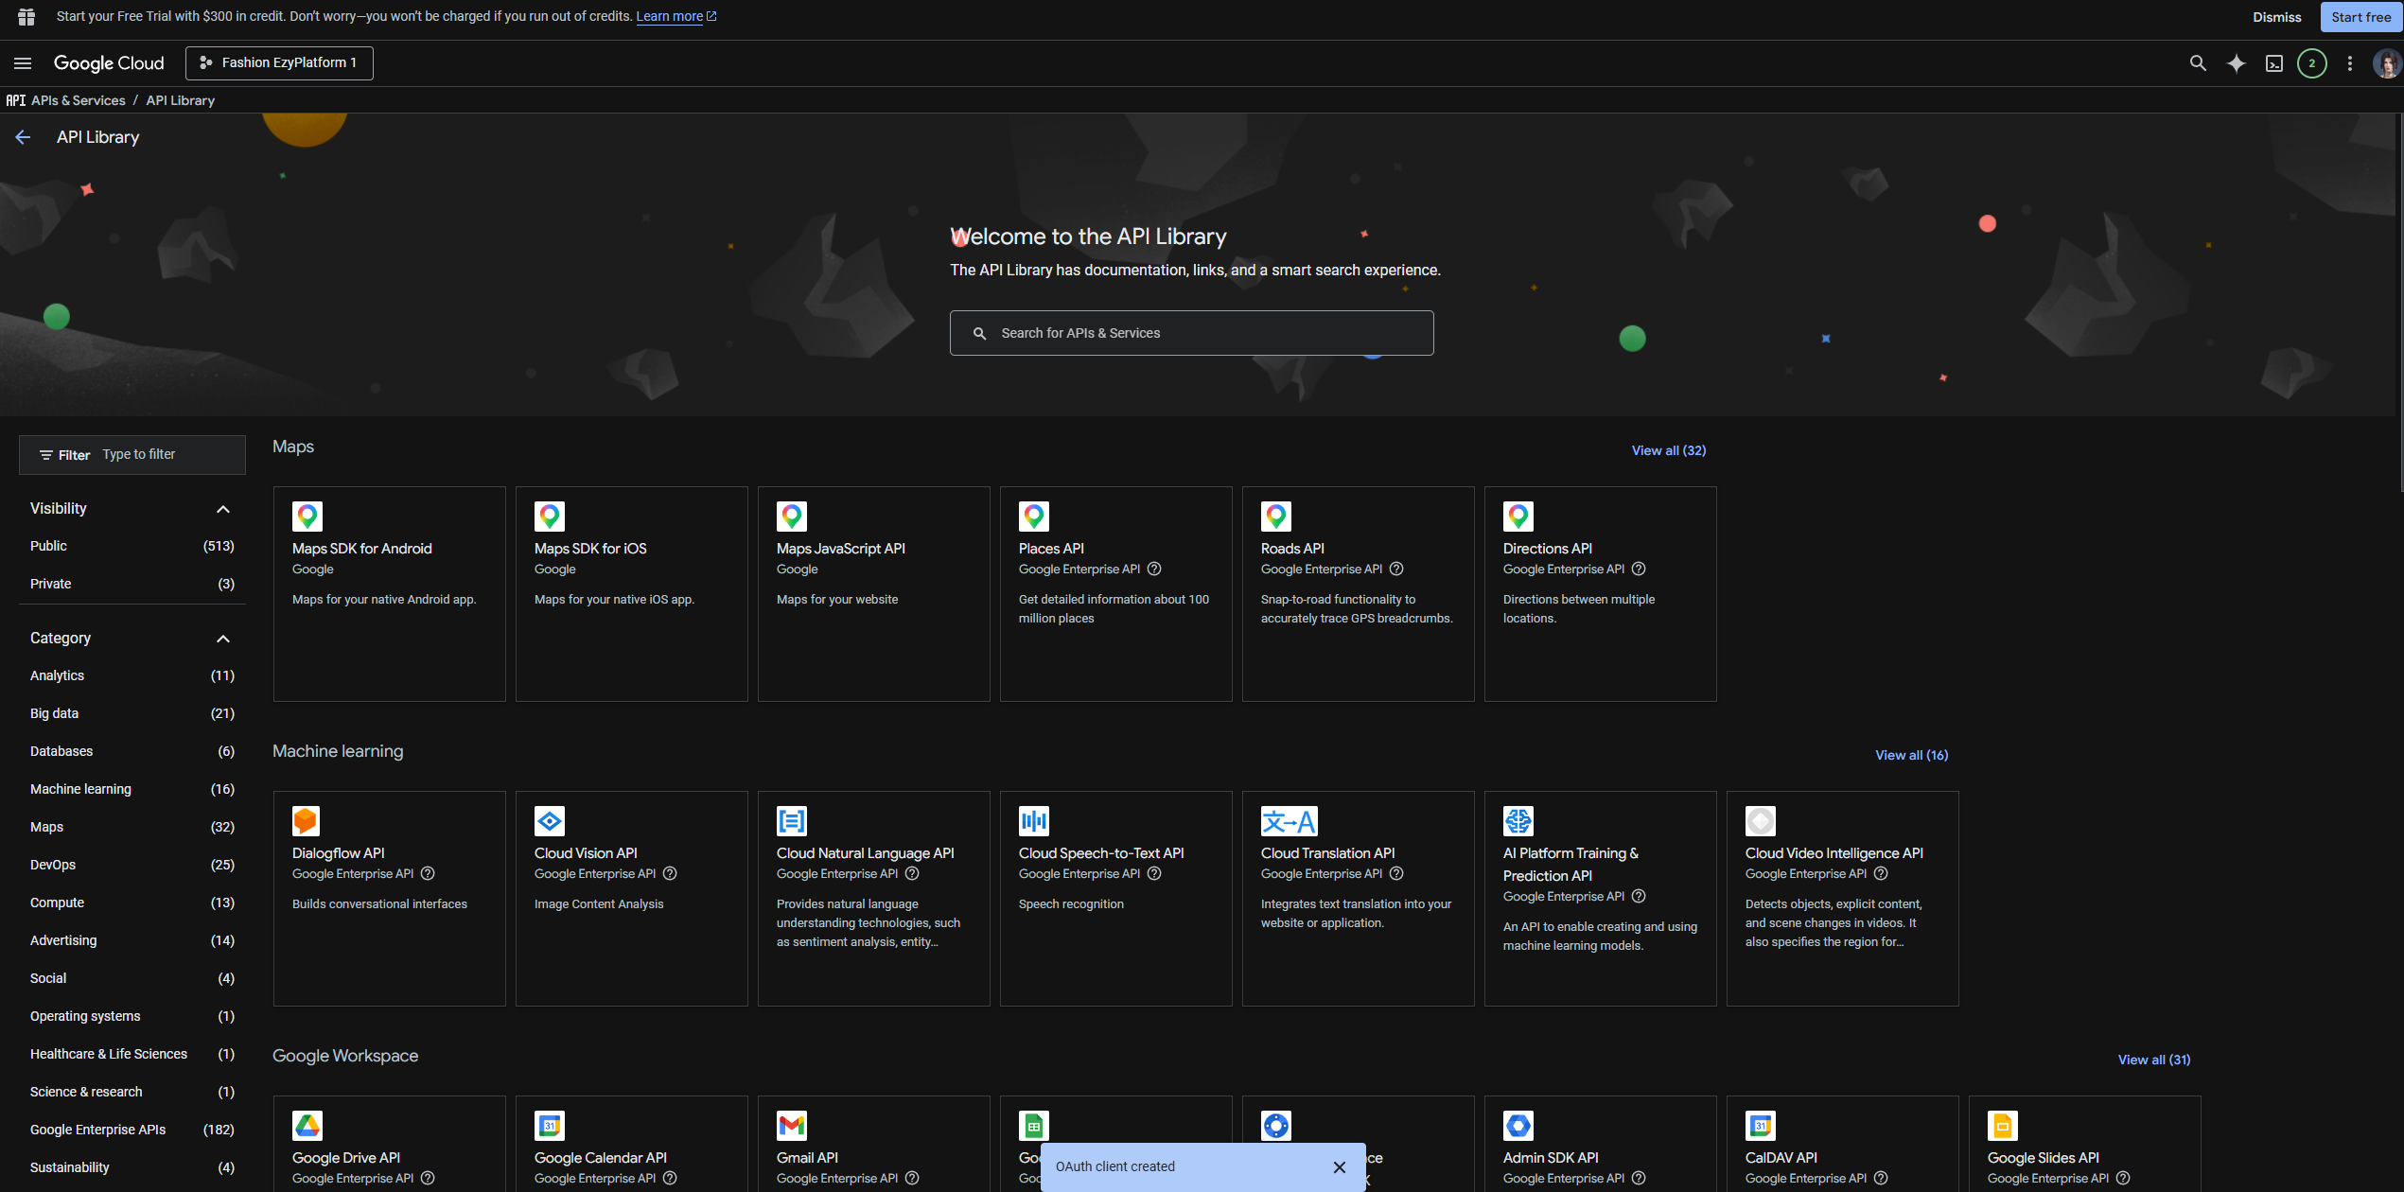This screenshot has height=1192, width=2404.
Task: Open the Fashion EzyPlatform 1 project selector
Action: [279, 63]
